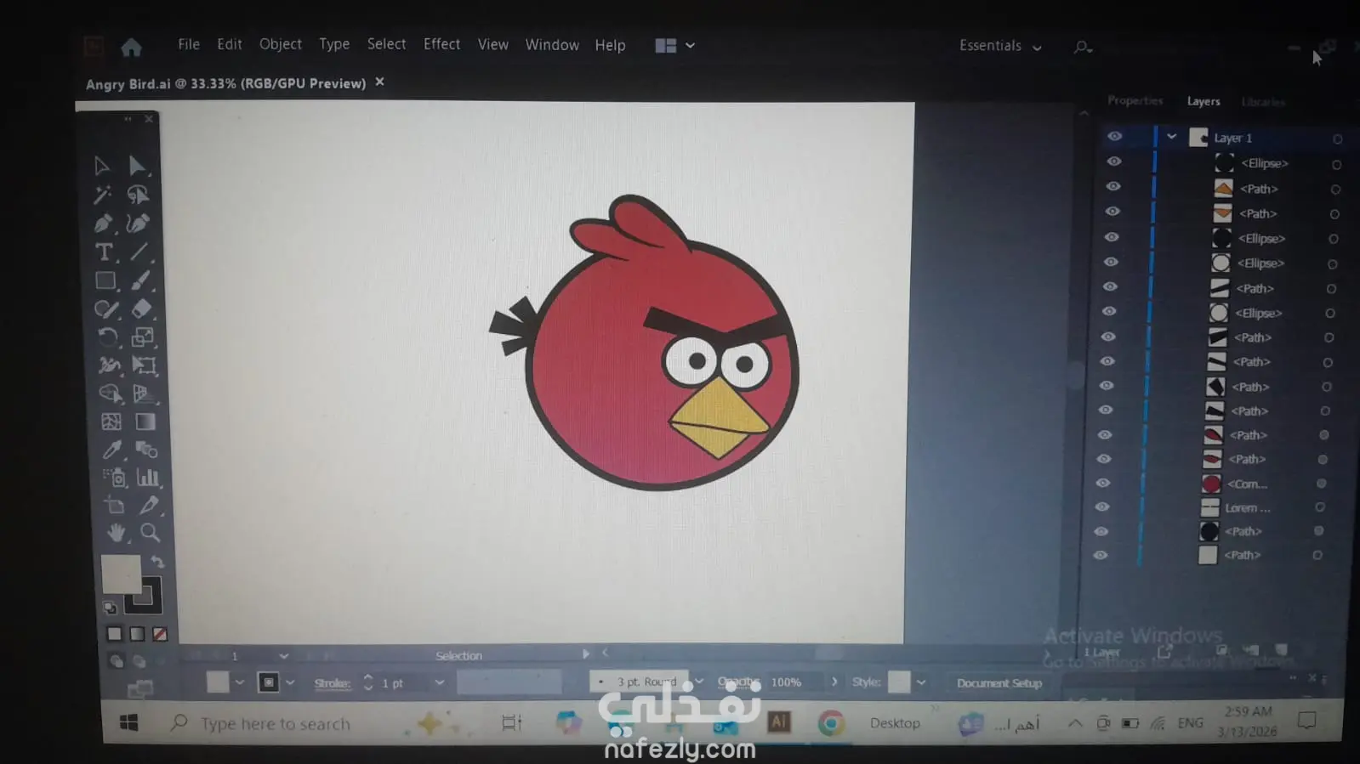
Task: Open the Object menu
Action: (281, 44)
